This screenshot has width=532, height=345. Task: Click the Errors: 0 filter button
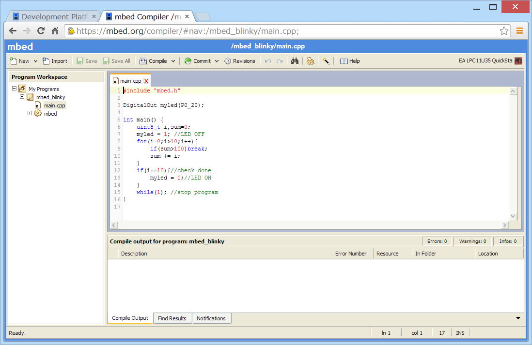[x=437, y=241]
